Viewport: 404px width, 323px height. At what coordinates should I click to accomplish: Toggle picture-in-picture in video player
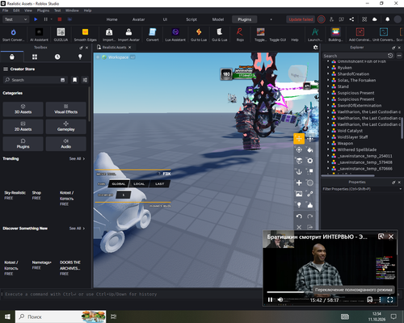click(x=381, y=237)
